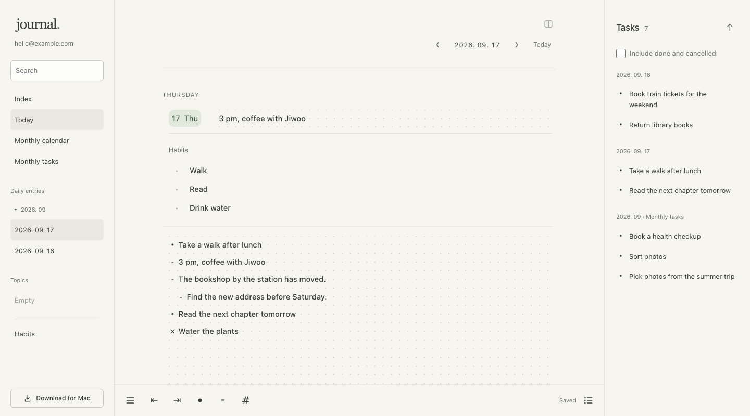Click the bullet of Read the next chapter tomorrow
This screenshot has height=416, width=750.
click(x=172, y=314)
